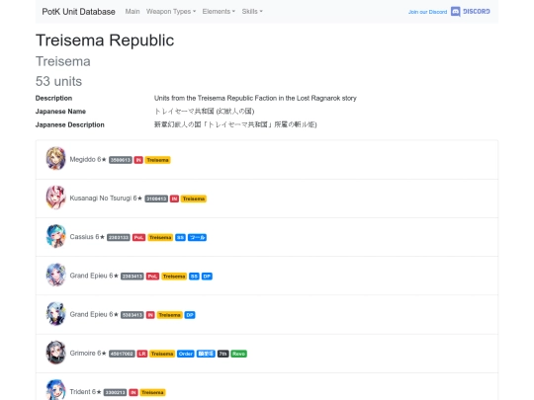Click the PoL badge beside Cassius
The image size is (534, 400).
pyautogui.click(x=139, y=237)
